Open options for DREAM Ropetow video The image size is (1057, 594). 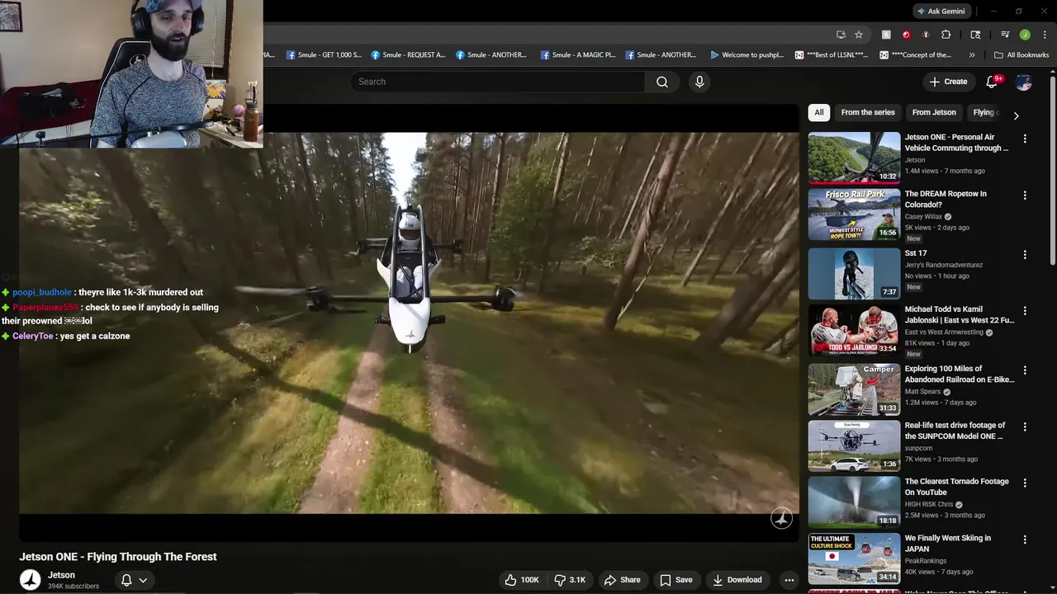pyautogui.click(x=1025, y=196)
